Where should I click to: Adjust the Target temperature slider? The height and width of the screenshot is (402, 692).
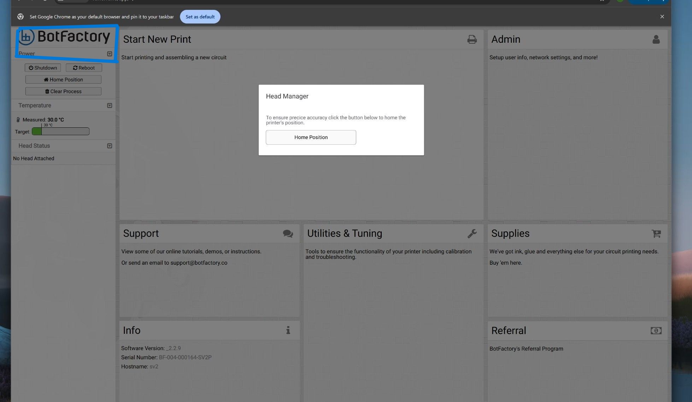tap(60, 132)
